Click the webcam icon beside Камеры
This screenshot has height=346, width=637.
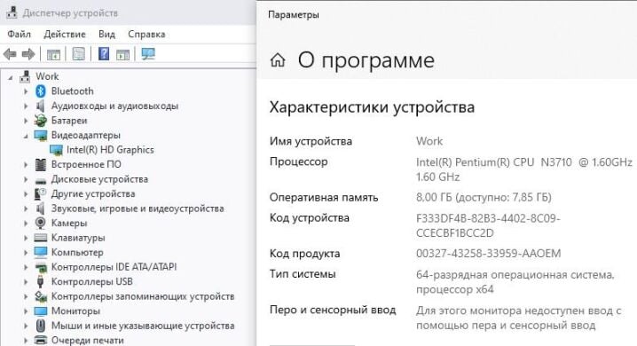(x=40, y=223)
